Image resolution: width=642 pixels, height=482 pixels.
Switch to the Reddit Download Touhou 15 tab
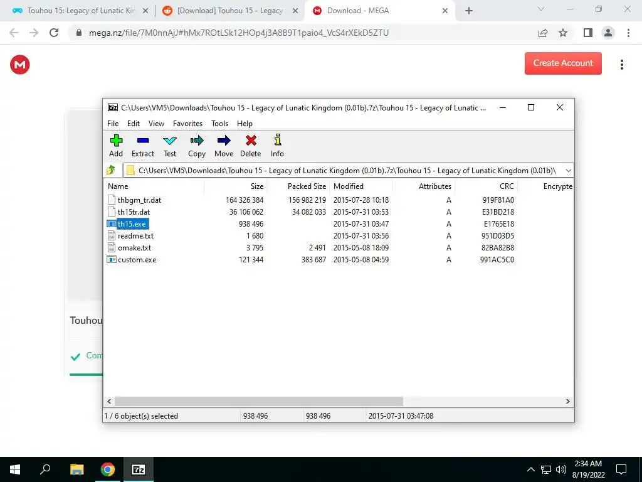tap(224, 11)
